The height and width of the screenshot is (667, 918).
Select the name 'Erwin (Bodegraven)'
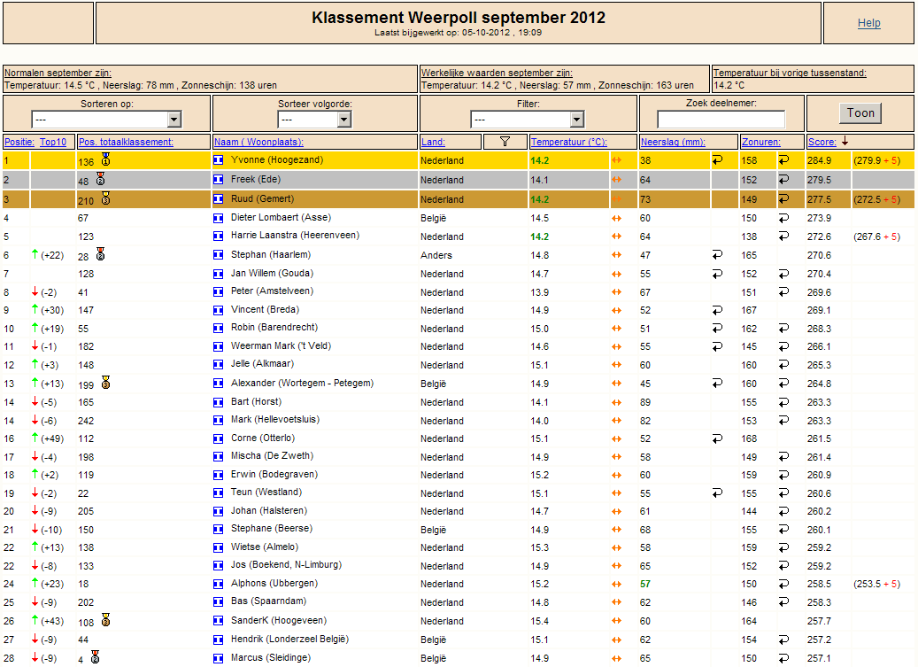point(274,474)
